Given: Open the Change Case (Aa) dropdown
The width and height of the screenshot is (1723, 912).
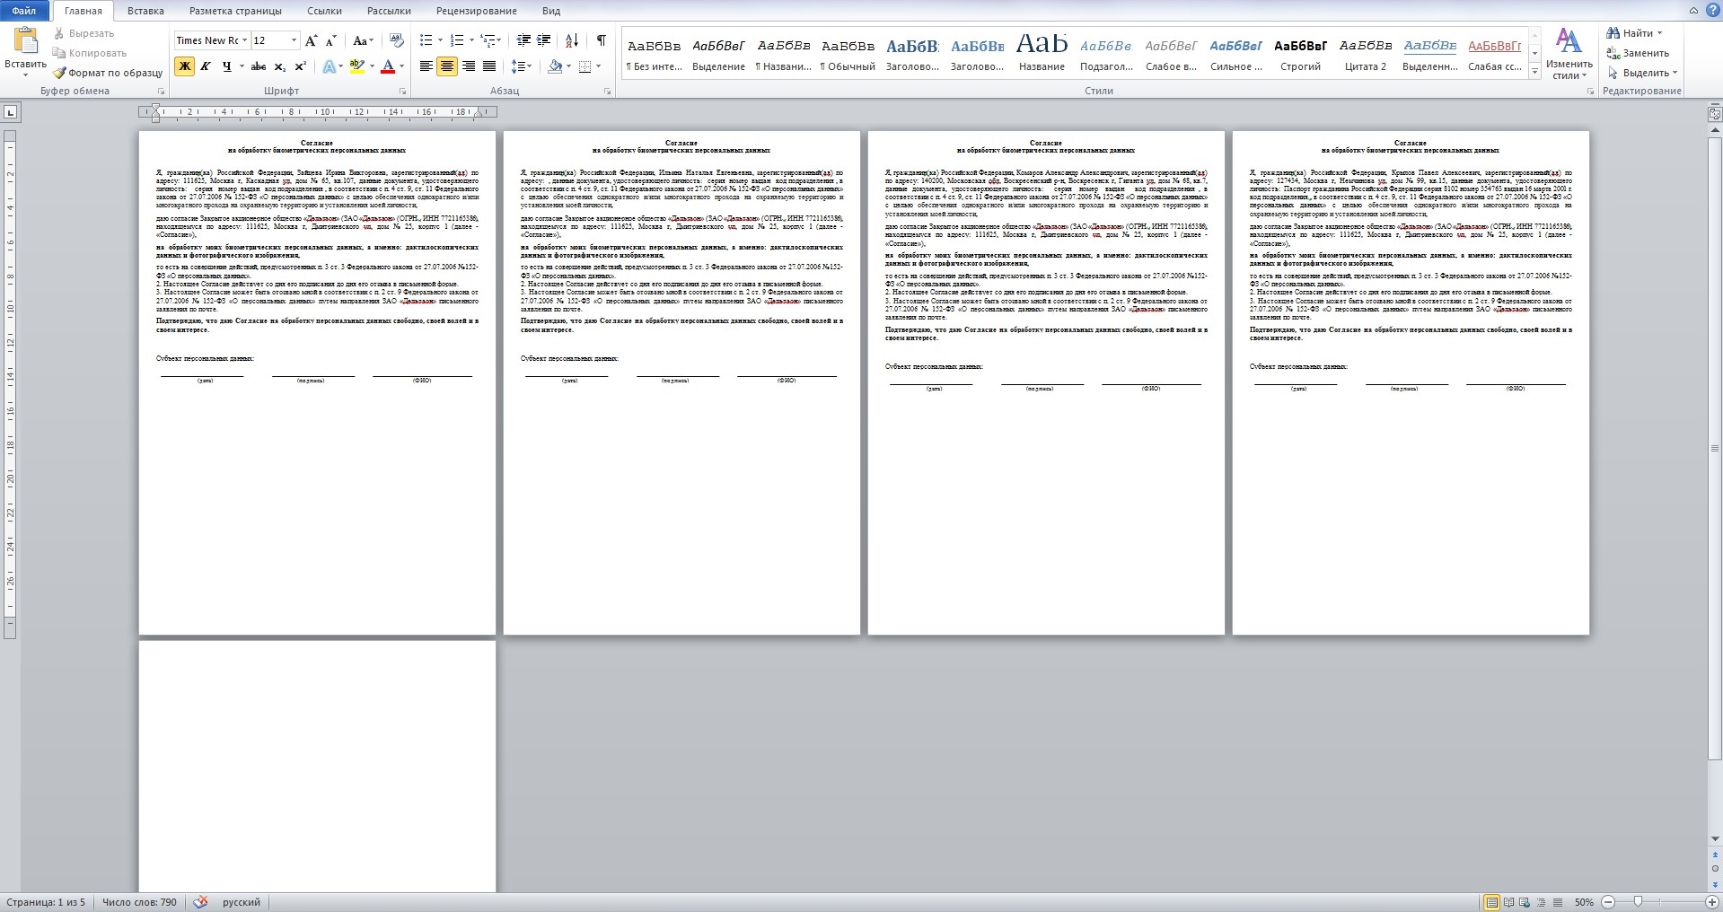Looking at the screenshot, I should pos(362,40).
